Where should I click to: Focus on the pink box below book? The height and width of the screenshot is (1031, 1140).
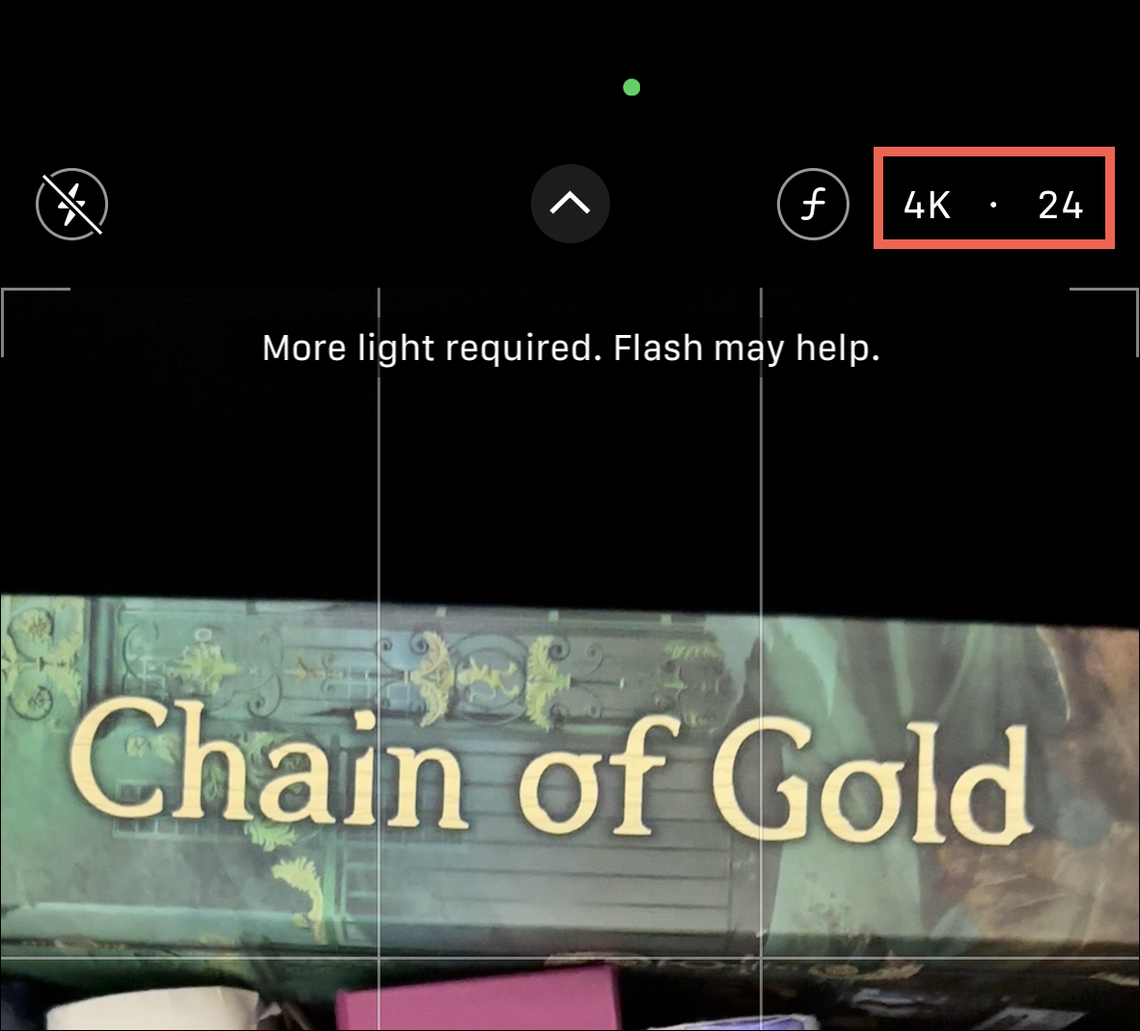(x=477, y=999)
